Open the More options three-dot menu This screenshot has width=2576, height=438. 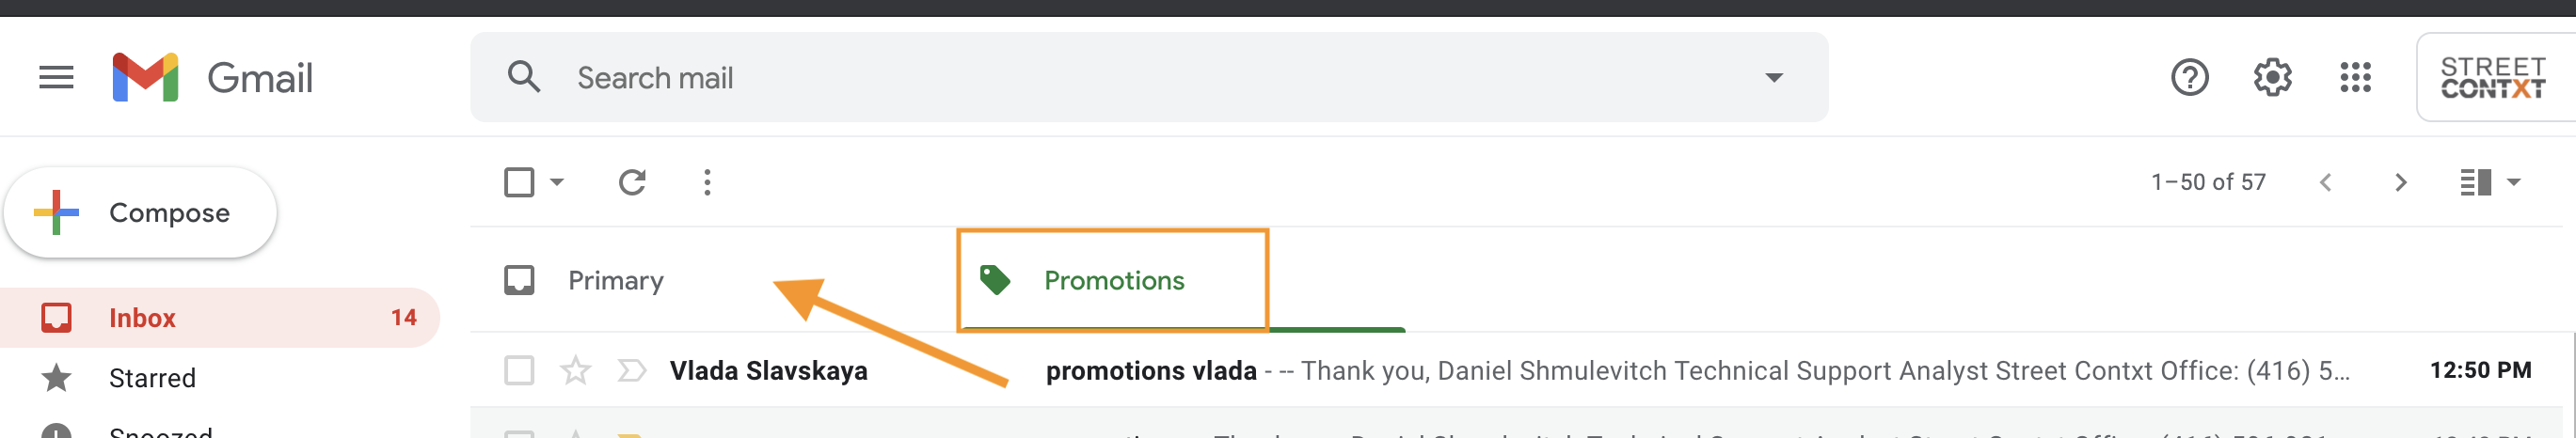707,182
